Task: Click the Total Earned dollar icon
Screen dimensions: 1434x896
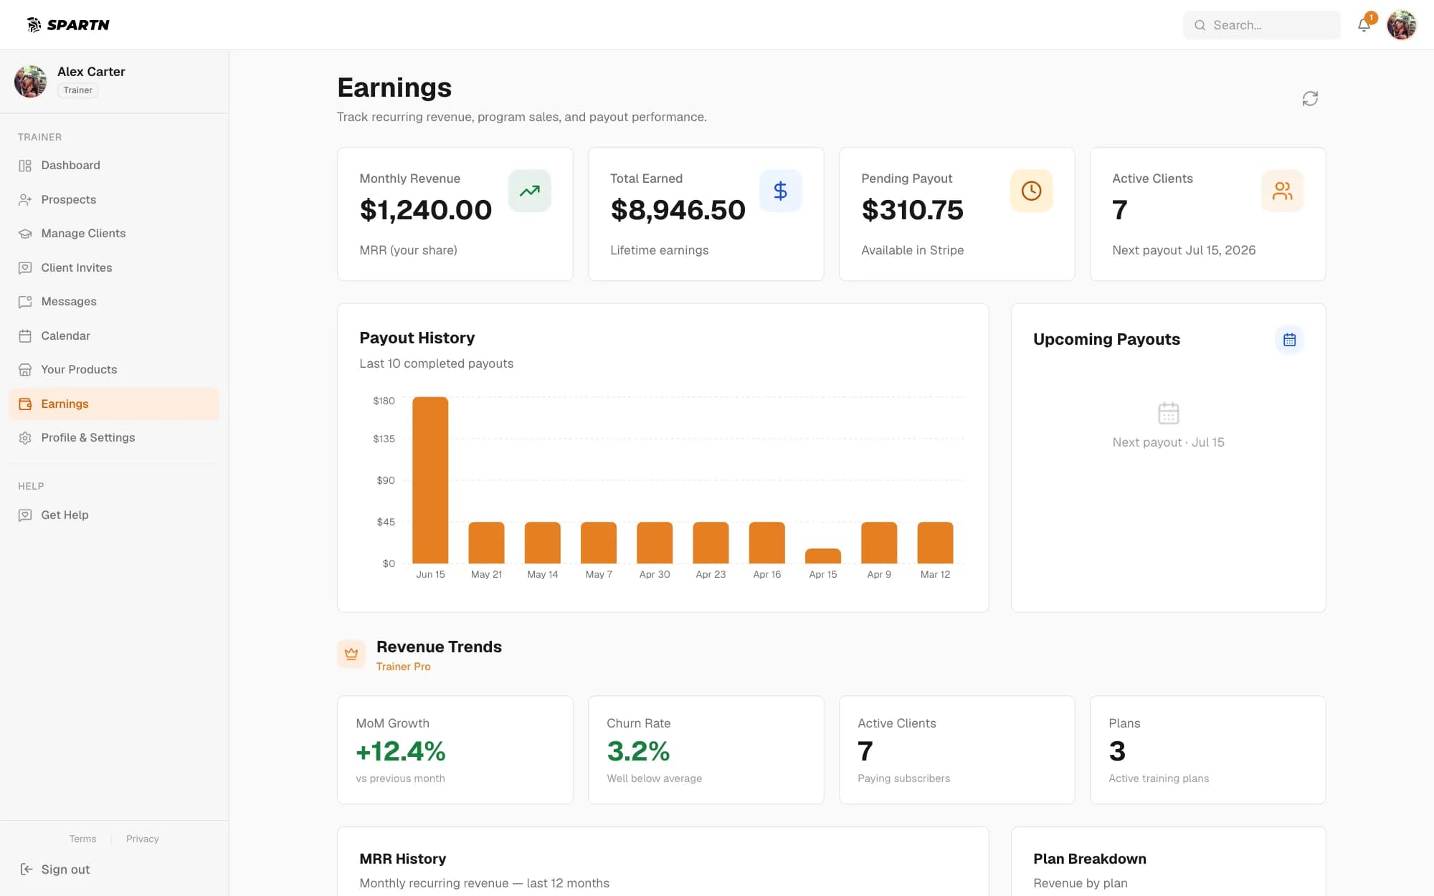Action: (781, 191)
